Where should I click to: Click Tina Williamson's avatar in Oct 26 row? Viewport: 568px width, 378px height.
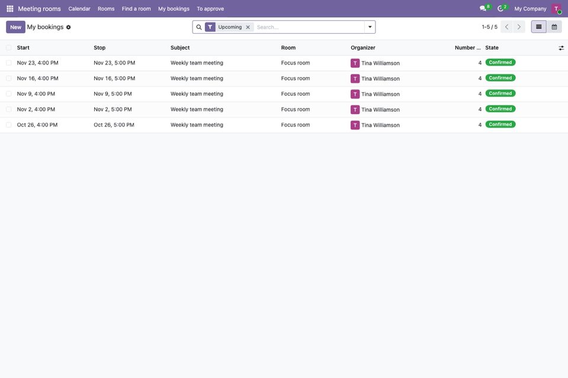pyautogui.click(x=355, y=125)
